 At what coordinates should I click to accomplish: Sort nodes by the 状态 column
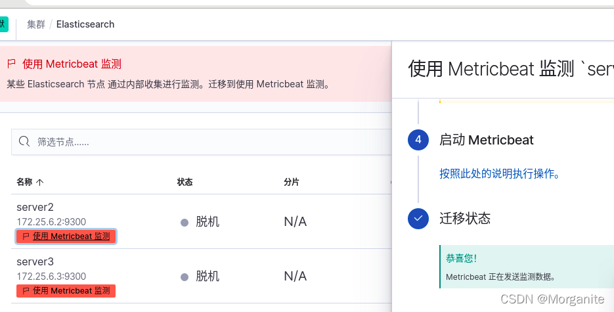tap(185, 182)
